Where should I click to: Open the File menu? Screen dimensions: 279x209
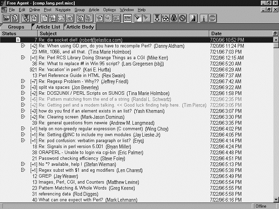click(12, 10)
